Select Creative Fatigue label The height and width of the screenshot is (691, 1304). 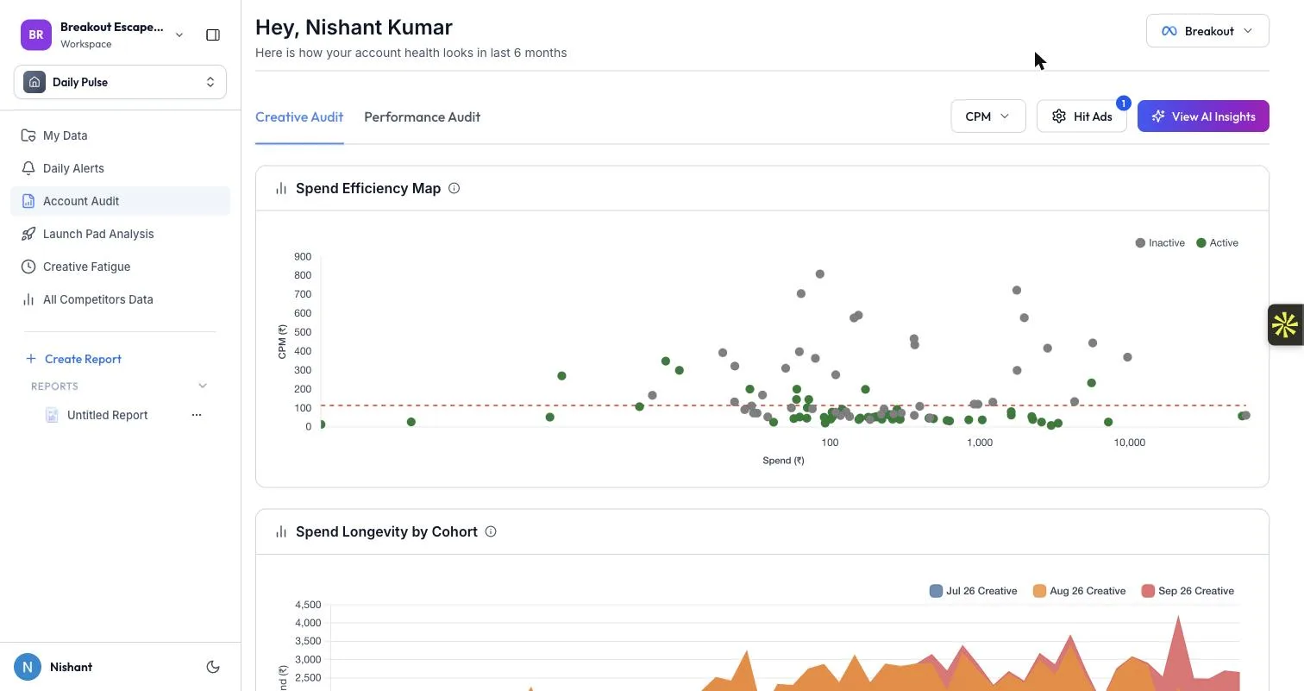click(x=86, y=267)
